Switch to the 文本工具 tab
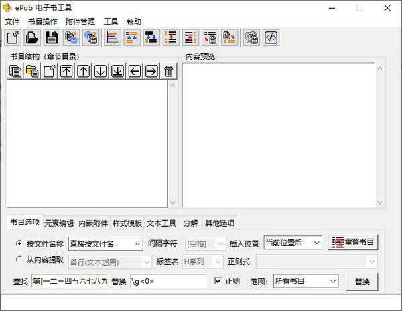The height and width of the screenshot is (311, 402). pyautogui.click(x=161, y=223)
